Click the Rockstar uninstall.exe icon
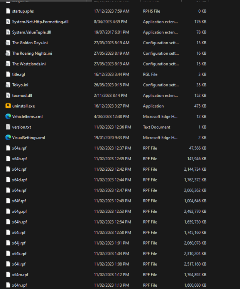This screenshot has height=289, width=240. (x=8, y=106)
